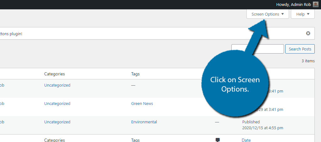
Task: Open the Howdy, Admin Rob account menu
Action: point(297,4)
